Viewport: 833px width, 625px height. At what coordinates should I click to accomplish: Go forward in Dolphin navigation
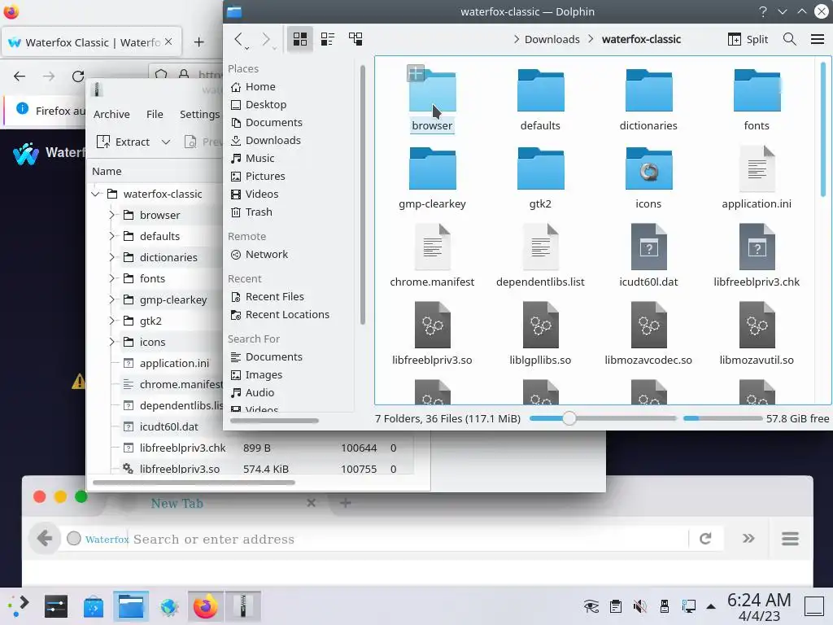pos(266,39)
